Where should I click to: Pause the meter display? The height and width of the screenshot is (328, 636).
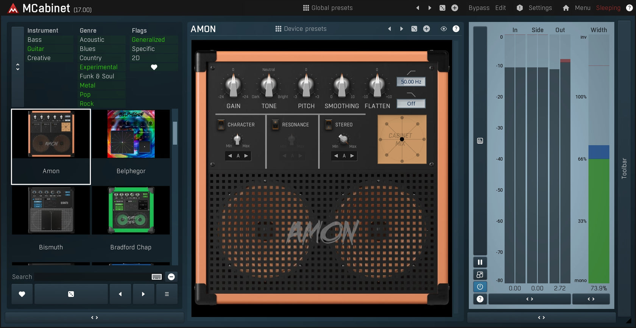(480, 262)
